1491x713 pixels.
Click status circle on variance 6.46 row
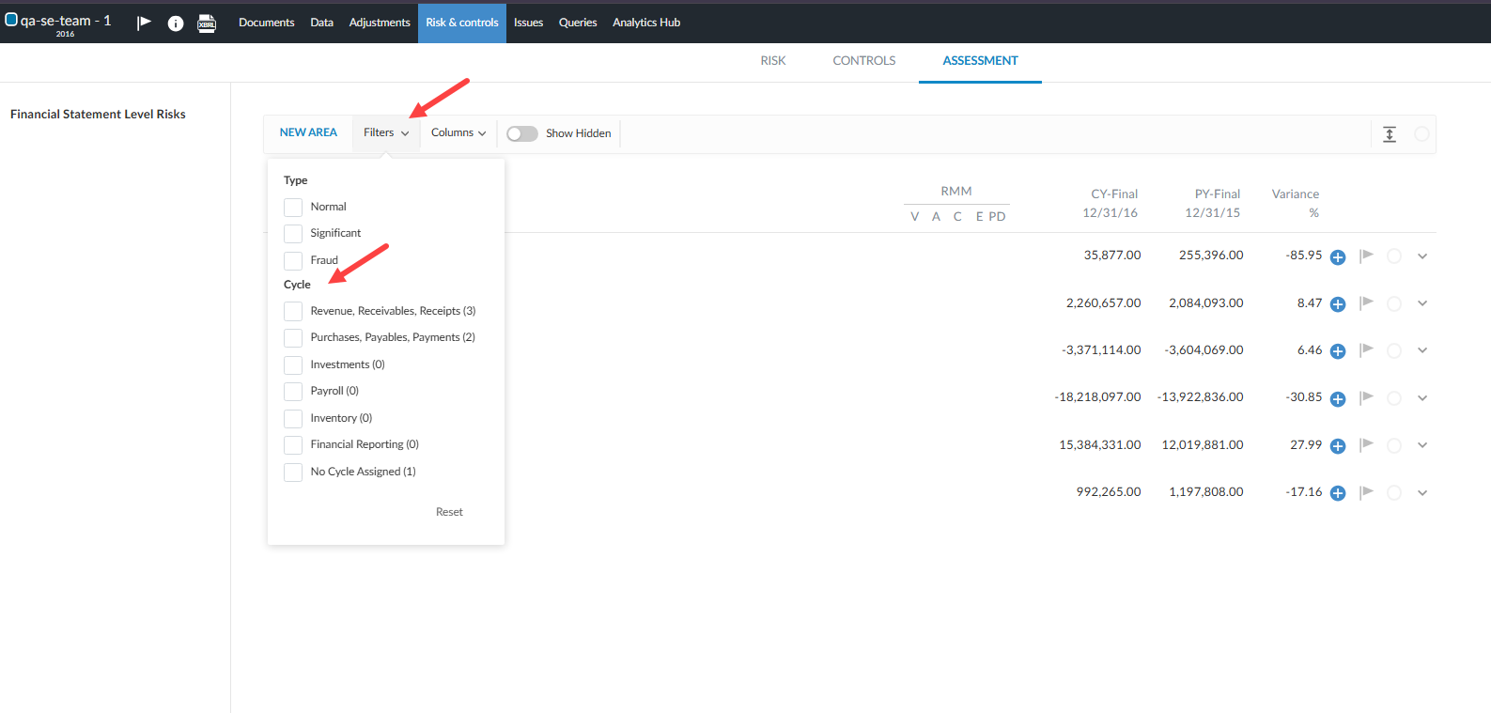[x=1394, y=350]
